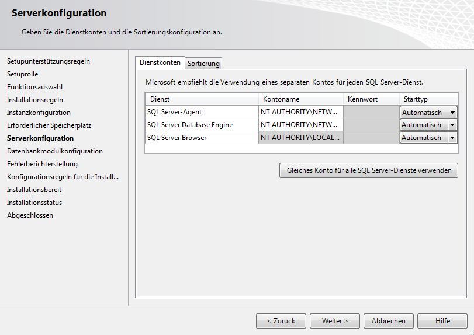Click bold Serverkonfiguration step in sidebar

click(x=40, y=138)
